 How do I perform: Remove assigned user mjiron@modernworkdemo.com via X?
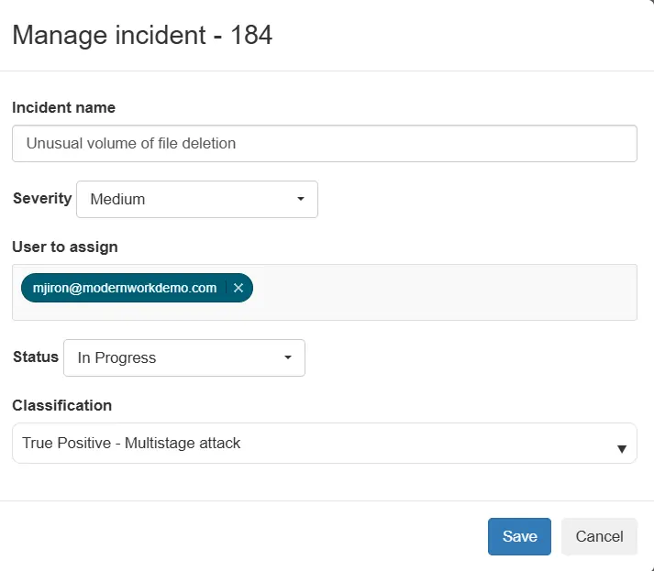pyautogui.click(x=238, y=288)
